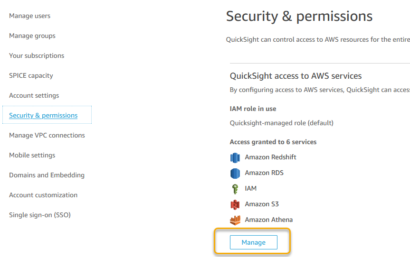Image resolution: width=410 pixels, height=257 pixels.
Task: View SPICE capacity settings
Action: [x=31, y=76]
